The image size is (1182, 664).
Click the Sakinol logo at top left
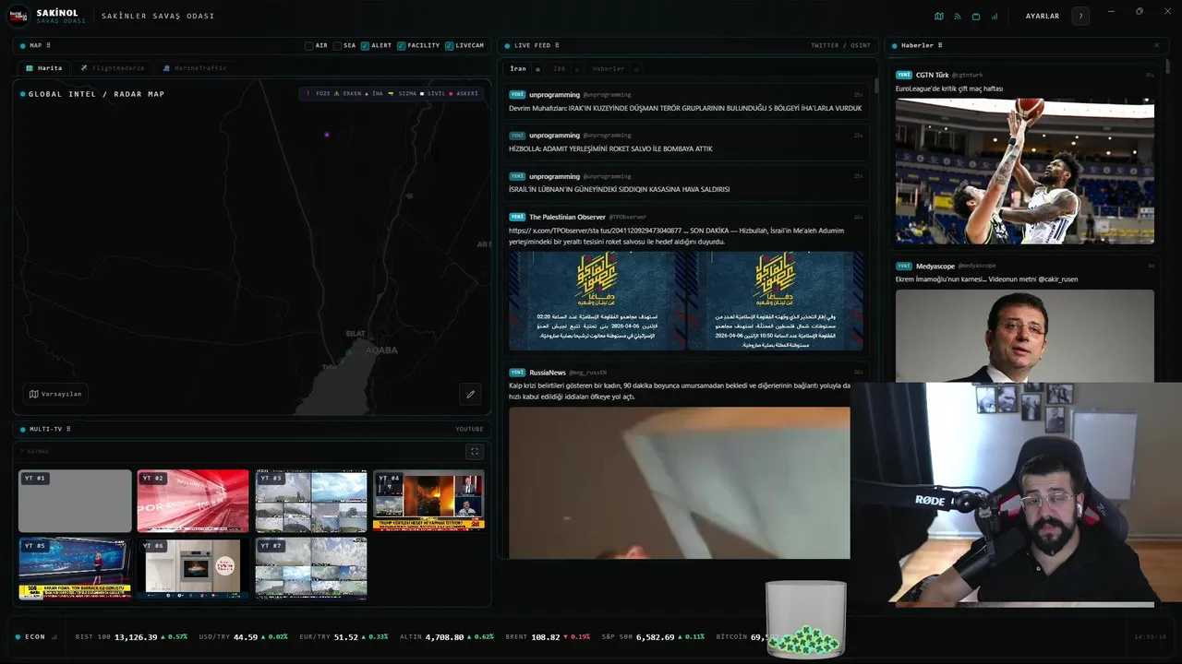click(18, 16)
